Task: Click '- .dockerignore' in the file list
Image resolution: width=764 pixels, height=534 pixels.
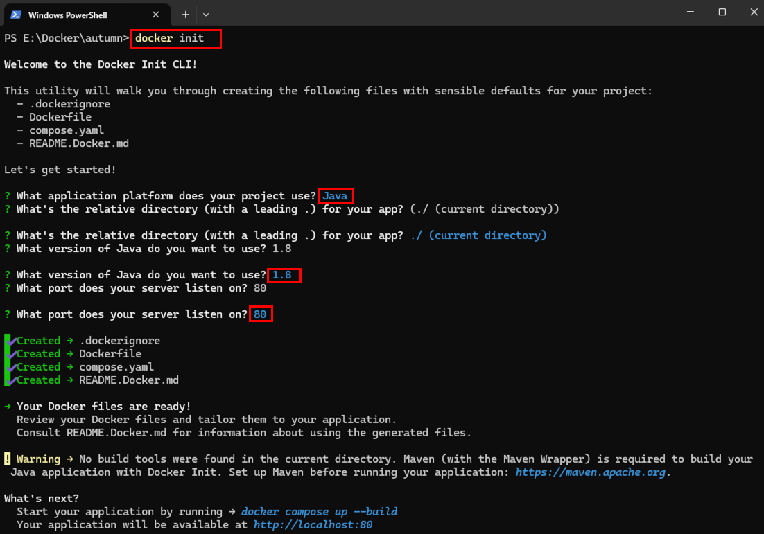Action: [63, 104]
